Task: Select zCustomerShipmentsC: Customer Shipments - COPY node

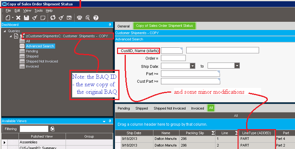Action: point(67,36)
